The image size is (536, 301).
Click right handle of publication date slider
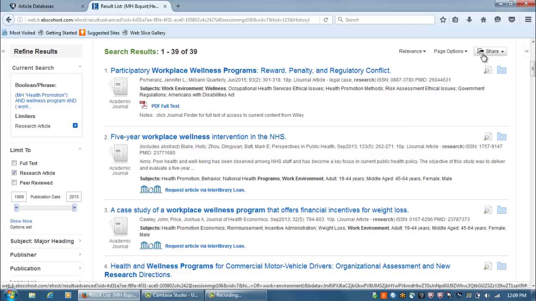(x=75, y=207)
